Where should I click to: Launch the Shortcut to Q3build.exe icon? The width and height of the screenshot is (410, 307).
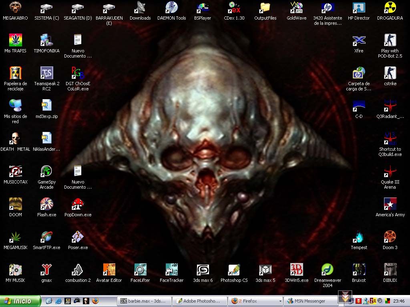point(390,138)
